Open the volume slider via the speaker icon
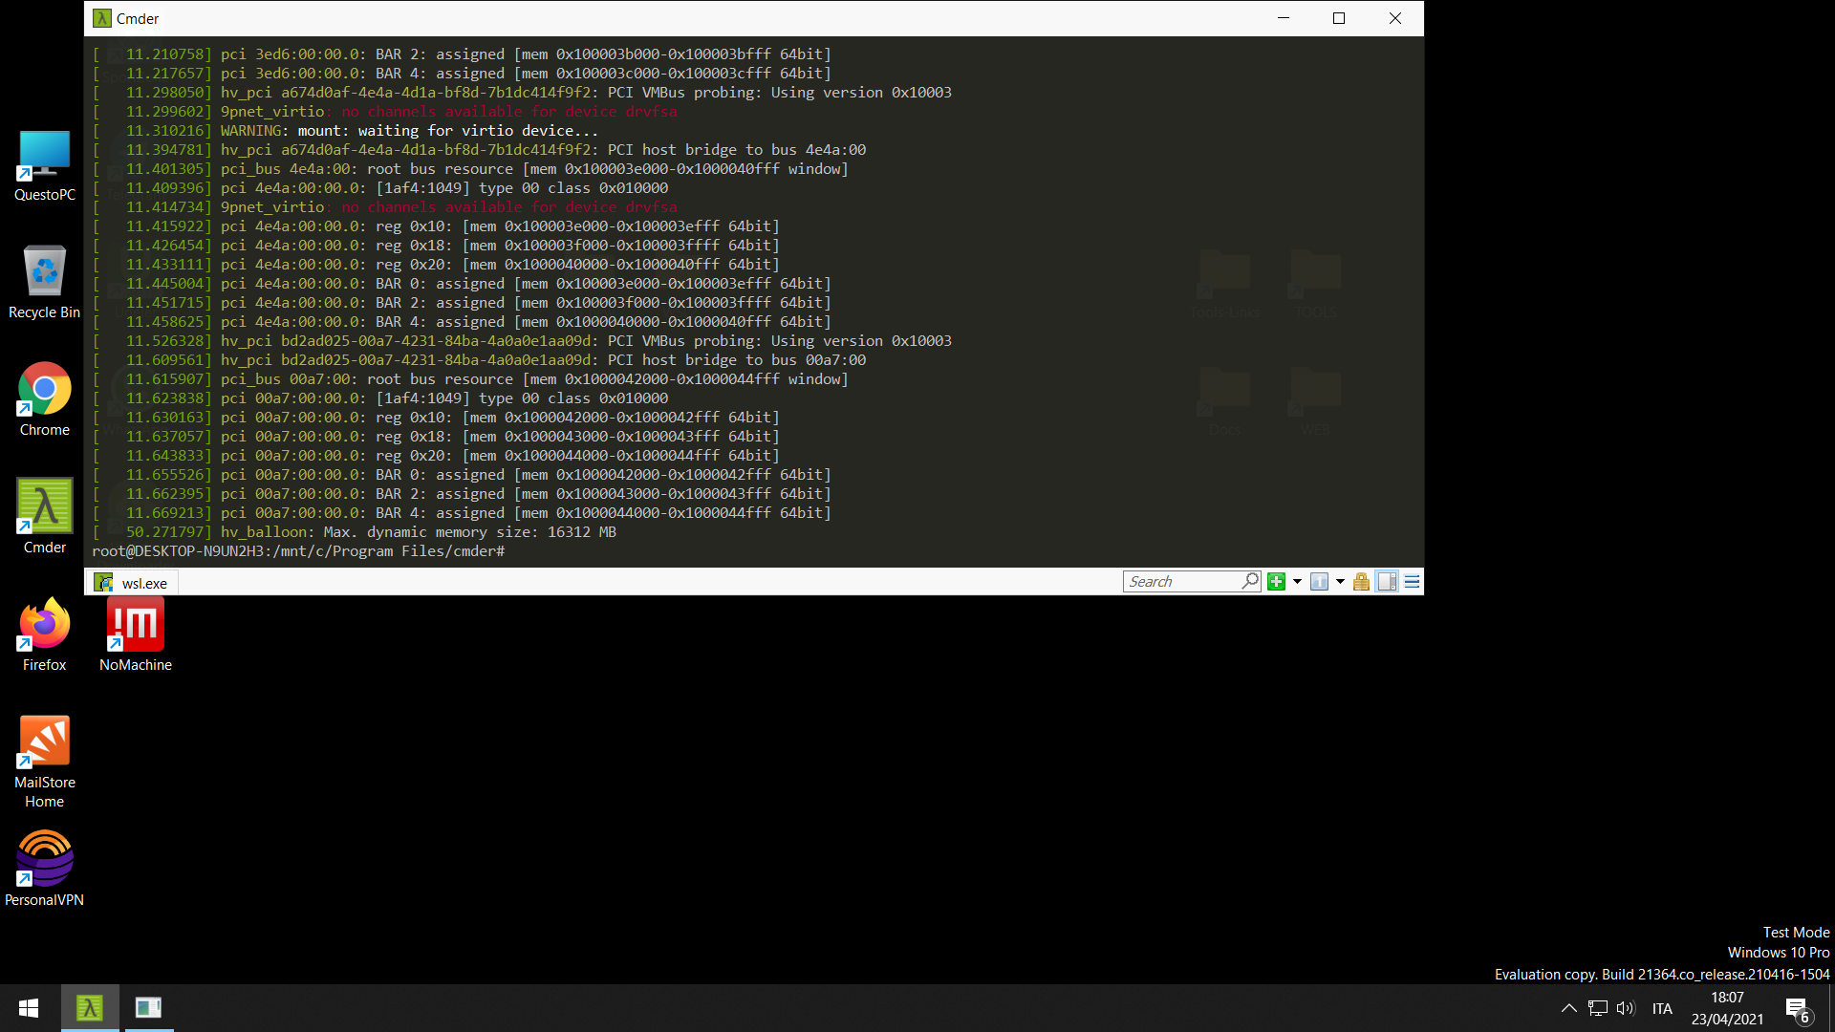 click(1627, 1007)
